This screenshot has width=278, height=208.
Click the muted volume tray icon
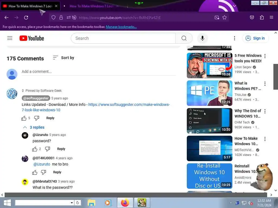[x=250, y=203]
